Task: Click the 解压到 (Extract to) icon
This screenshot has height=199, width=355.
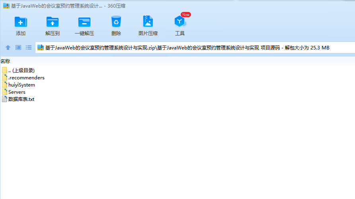Action: (x=52, y=22)
